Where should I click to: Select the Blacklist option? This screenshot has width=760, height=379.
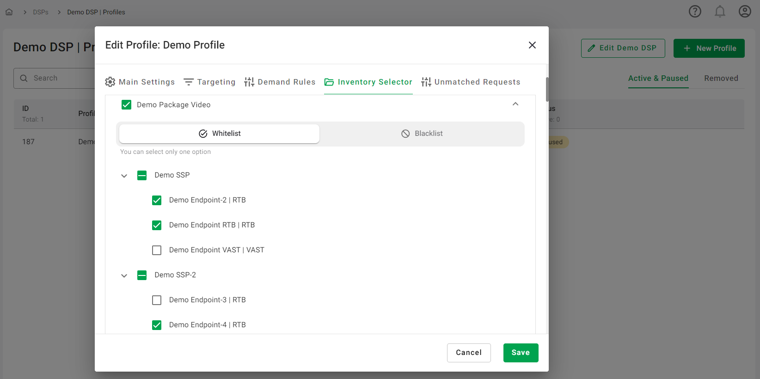pyautogui.click(x=422, y=134)
